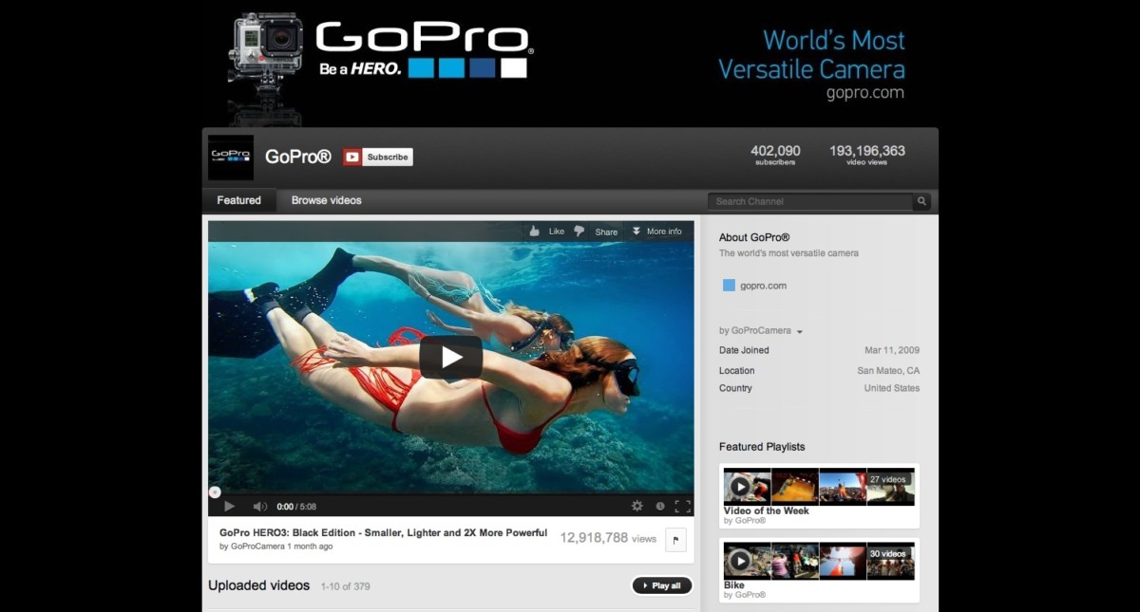Open the GoPro HERO3: Black Edition video title
The height and width of the screenshot is (612, 1140).
384,532
